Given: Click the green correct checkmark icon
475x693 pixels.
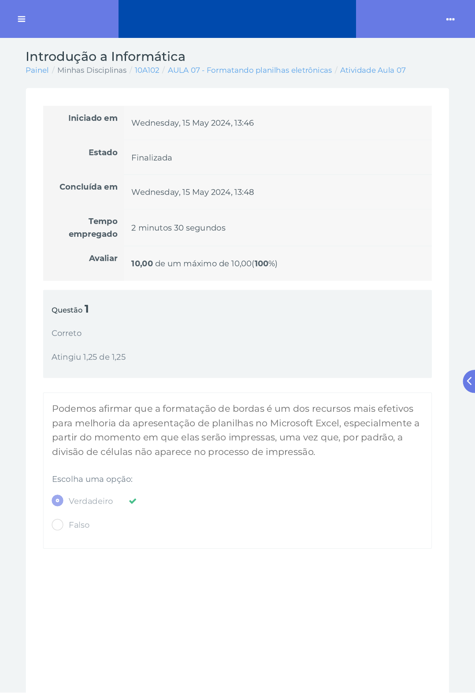Looking at the screenshot, I should point(133,501).
